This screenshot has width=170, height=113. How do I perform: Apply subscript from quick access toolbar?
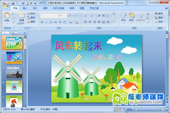tap(35, 3)
